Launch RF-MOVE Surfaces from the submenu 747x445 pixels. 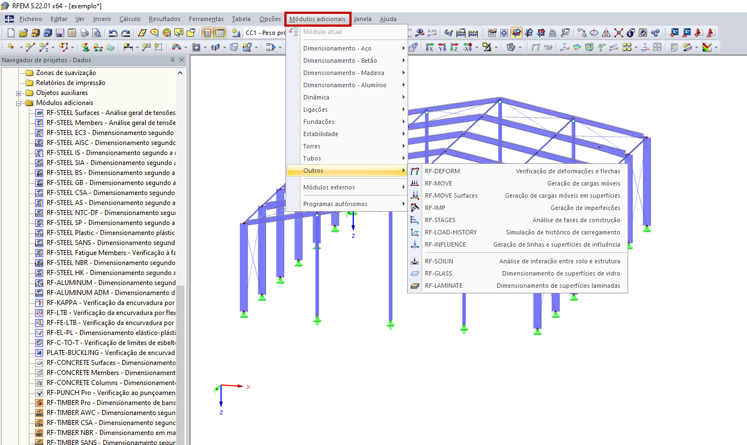(x=517, y=196)
